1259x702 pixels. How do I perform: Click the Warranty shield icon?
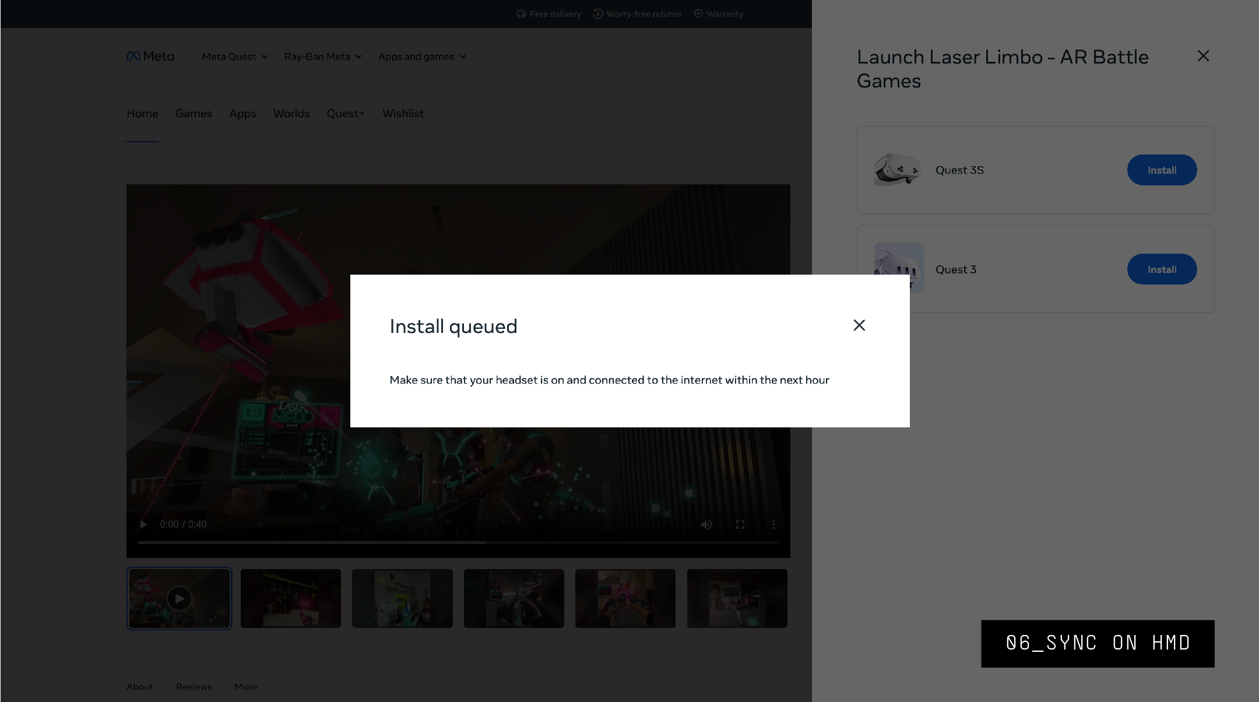tap(698, 14)
